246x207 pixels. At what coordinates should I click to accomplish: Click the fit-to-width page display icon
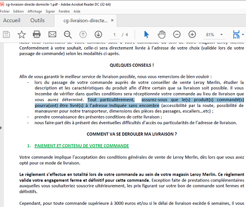(236, 34)
